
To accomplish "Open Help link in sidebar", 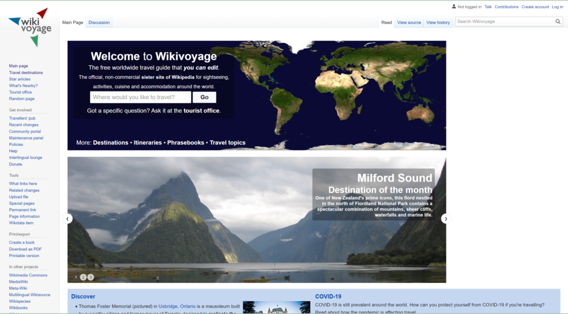I will coord(13,151).
